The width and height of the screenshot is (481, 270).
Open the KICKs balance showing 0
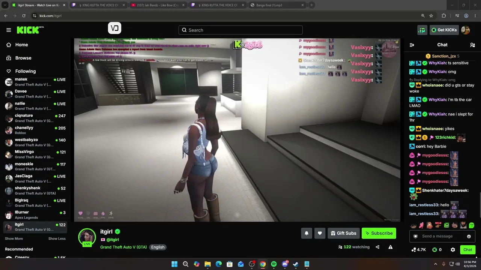tap(437, 250)
